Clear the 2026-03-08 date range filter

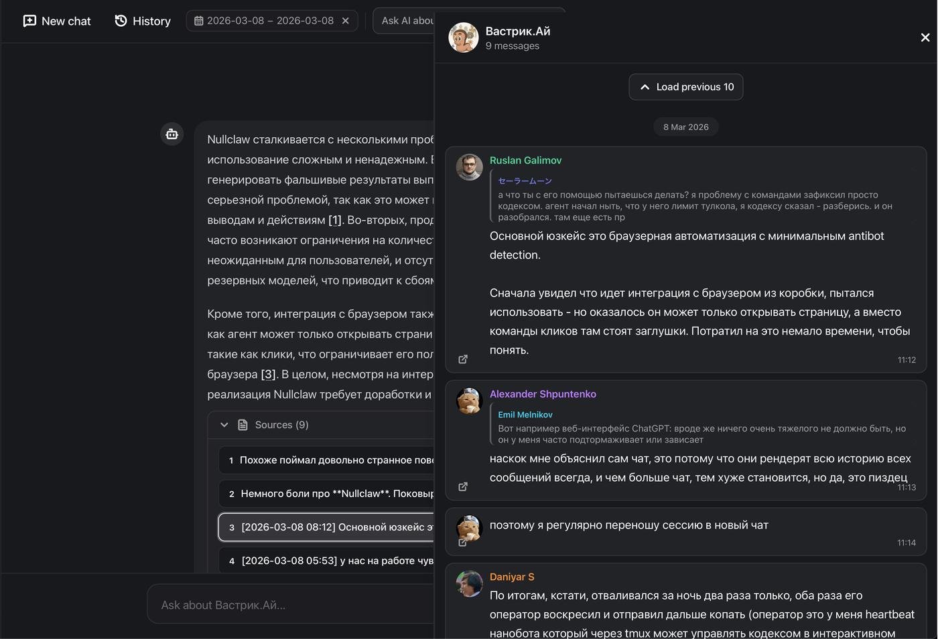(x=346, y=21)
